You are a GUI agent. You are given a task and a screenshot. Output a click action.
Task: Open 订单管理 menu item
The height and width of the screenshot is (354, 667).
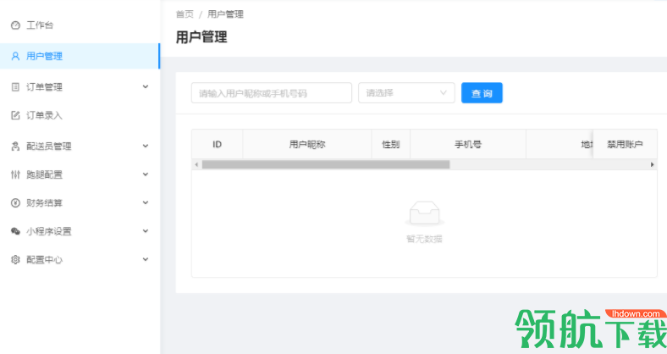[80, 86]
